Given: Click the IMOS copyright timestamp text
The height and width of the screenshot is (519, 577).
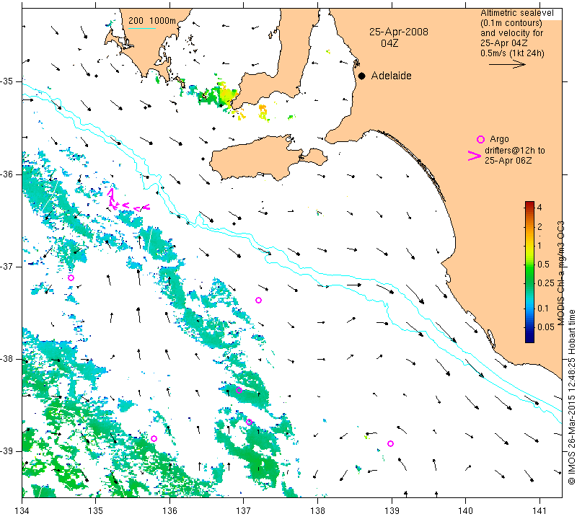Looking at the screenshot, I should (x=571, y=396).
